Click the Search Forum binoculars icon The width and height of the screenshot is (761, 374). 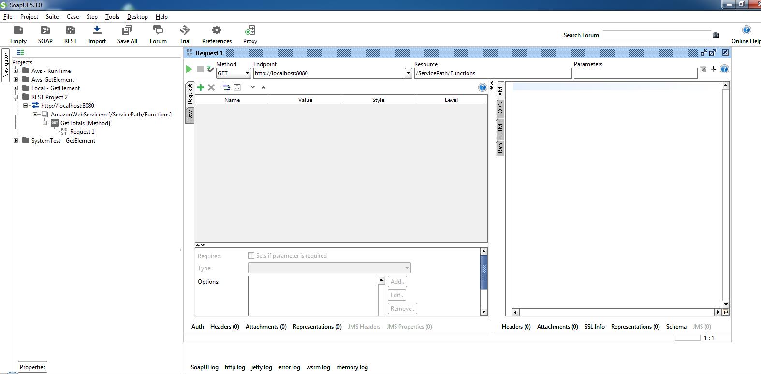[x=716, y=35]
